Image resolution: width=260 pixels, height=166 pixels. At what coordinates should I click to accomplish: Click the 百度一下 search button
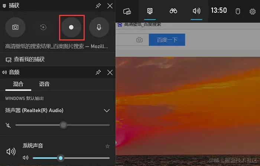167,40
